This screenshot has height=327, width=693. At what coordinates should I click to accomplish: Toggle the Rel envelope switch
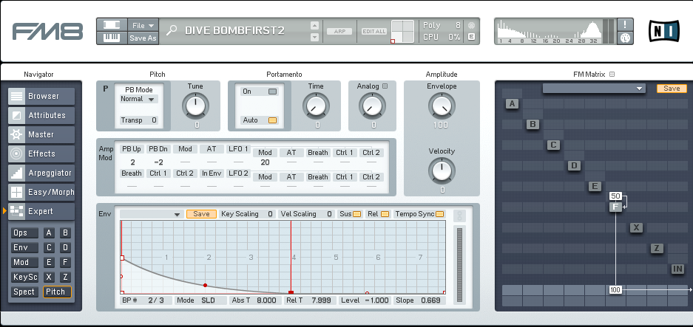(385, 214)
